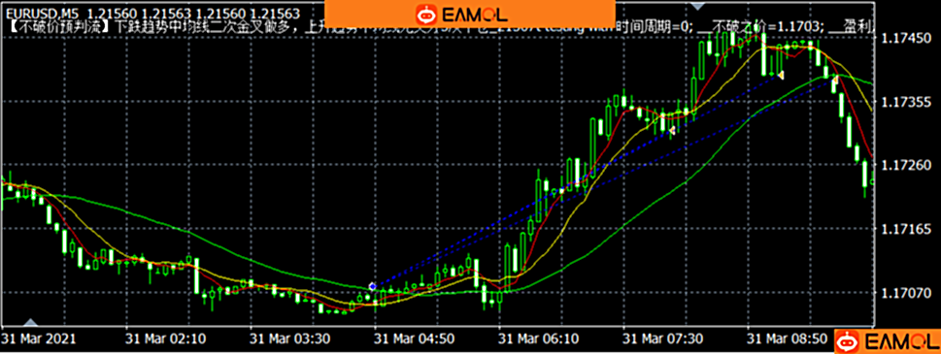Click the chart shift triangle on top edge

pyautogui.click(x=698, y=6)
